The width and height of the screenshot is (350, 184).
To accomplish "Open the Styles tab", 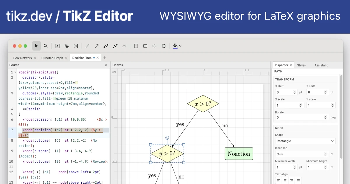I will coord(301,65).
